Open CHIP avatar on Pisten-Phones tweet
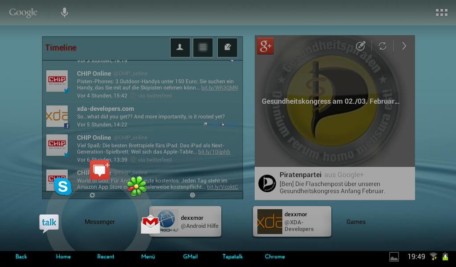Screen dimensions: 456x267 (57, 81)
